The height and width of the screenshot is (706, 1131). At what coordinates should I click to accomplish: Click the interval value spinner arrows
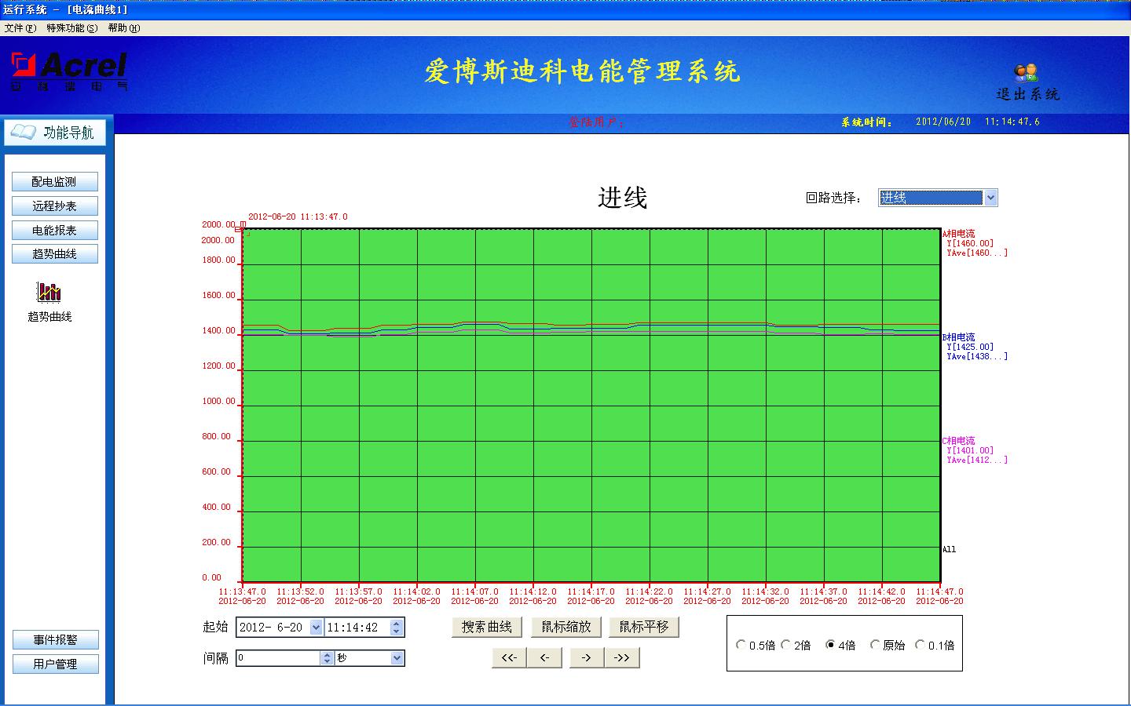(x=328, y=658)
